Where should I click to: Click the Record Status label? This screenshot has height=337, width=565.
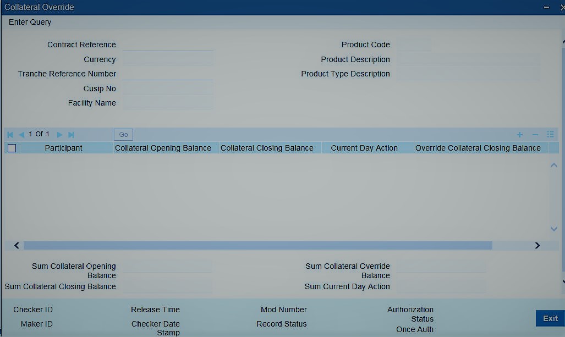(282, 324)
